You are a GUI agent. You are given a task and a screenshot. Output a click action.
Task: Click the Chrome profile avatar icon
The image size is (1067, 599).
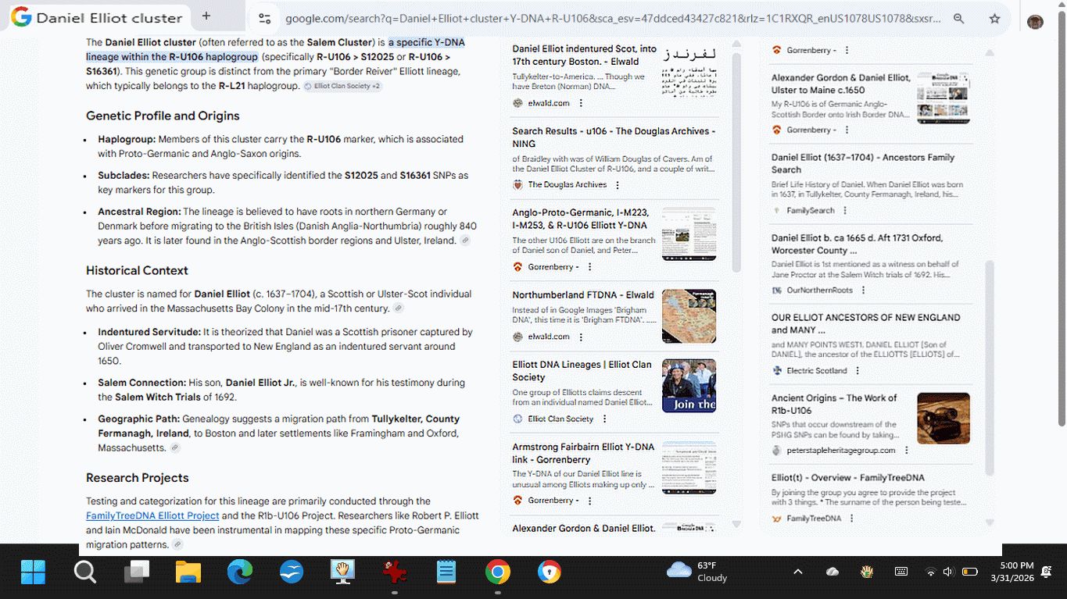(x=1035, y=21)
